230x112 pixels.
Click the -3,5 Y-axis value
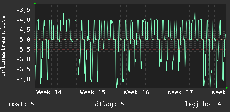(23, 10)
